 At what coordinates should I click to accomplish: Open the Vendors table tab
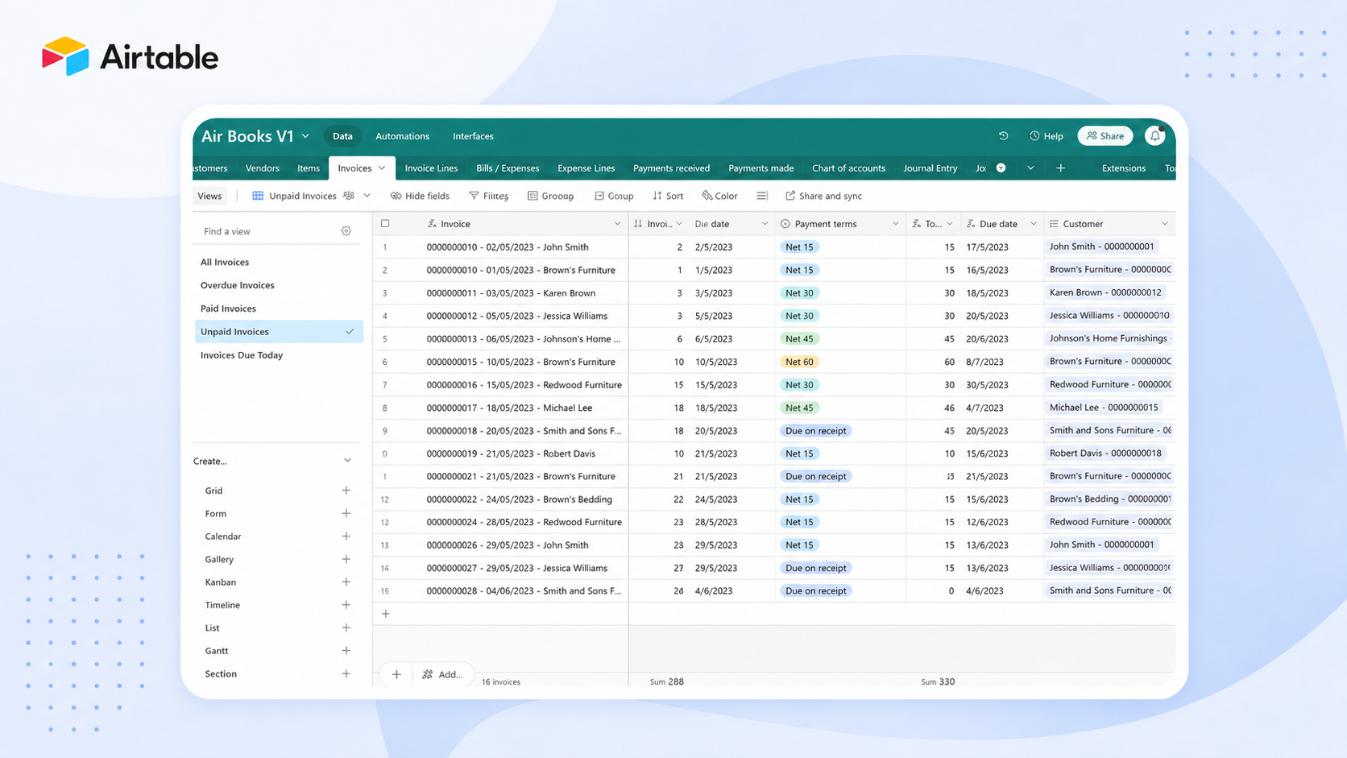pos(263,168)
